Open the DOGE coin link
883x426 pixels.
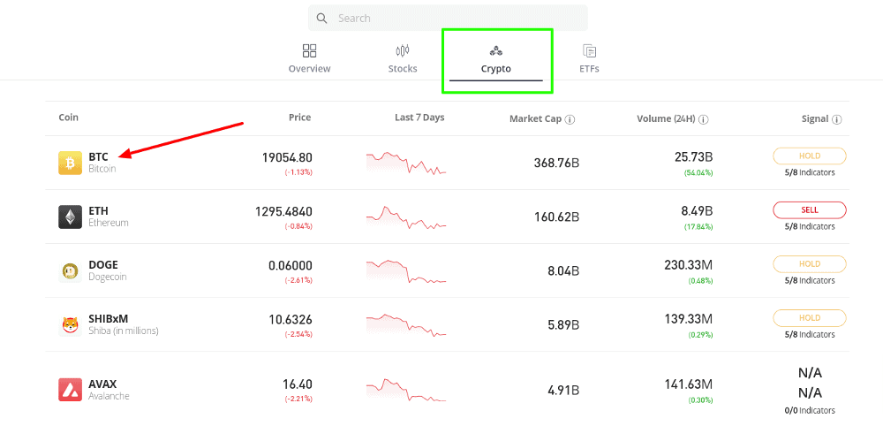pos(103,265)
